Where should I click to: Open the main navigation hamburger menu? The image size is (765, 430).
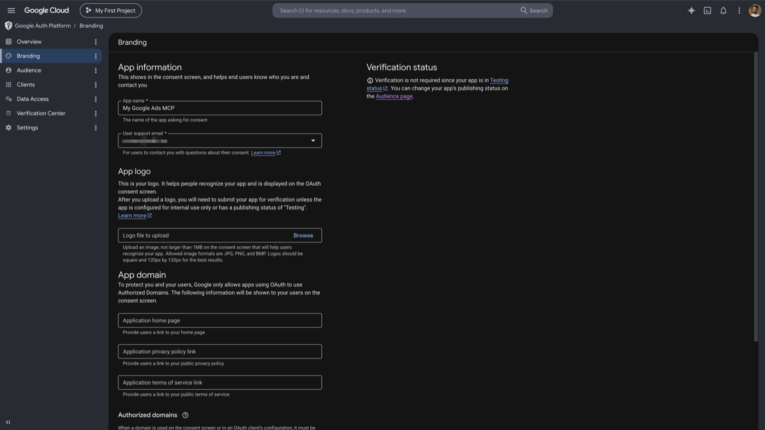point(11,10)
